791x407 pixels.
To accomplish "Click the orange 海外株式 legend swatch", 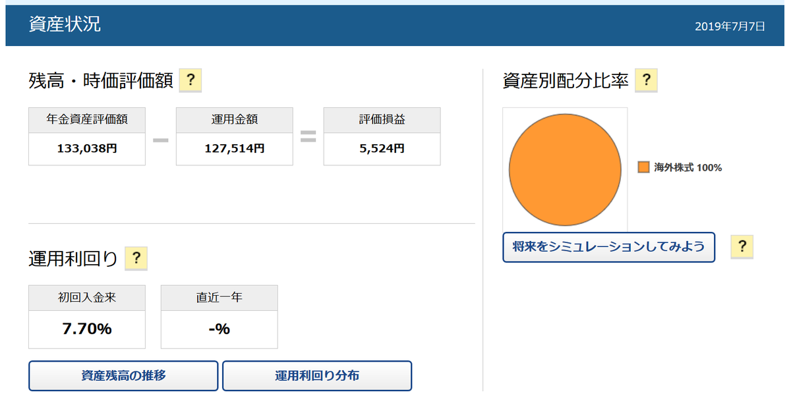I will [x=644, y=167].
